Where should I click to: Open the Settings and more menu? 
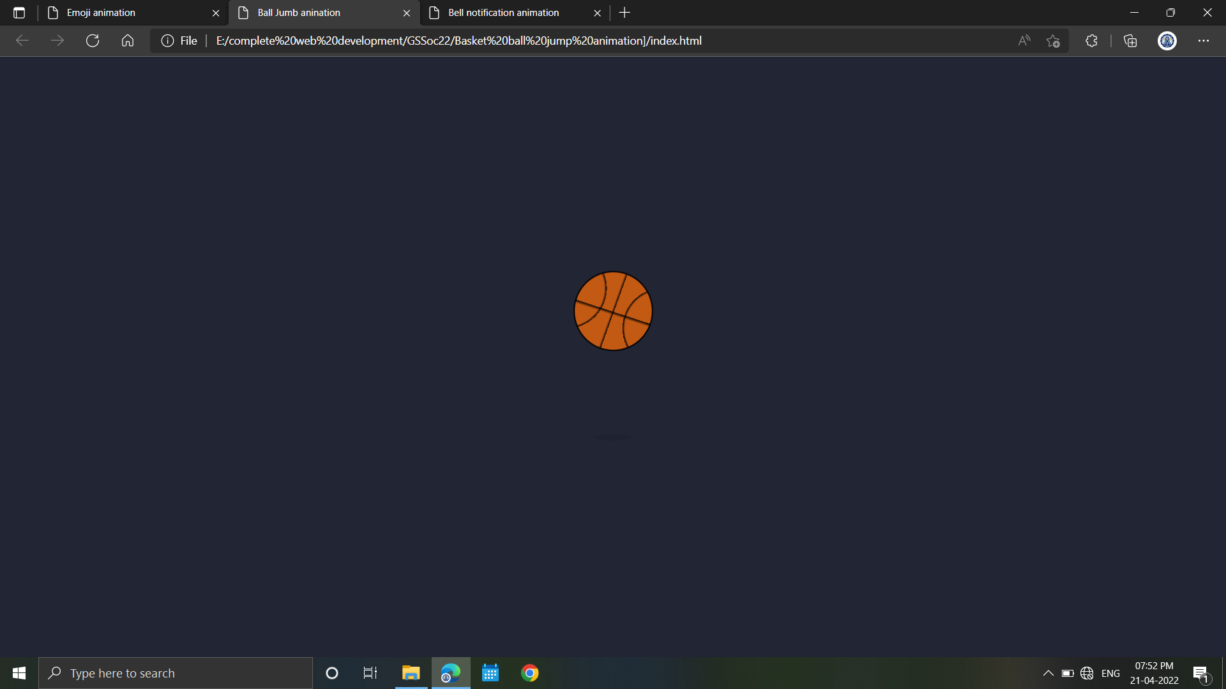point(1204,40)
